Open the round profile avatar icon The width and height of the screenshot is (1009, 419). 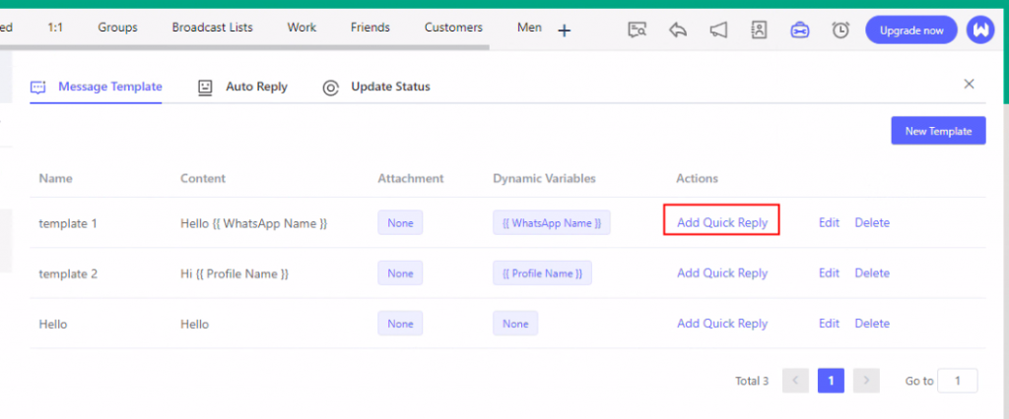tap(980, 30)
